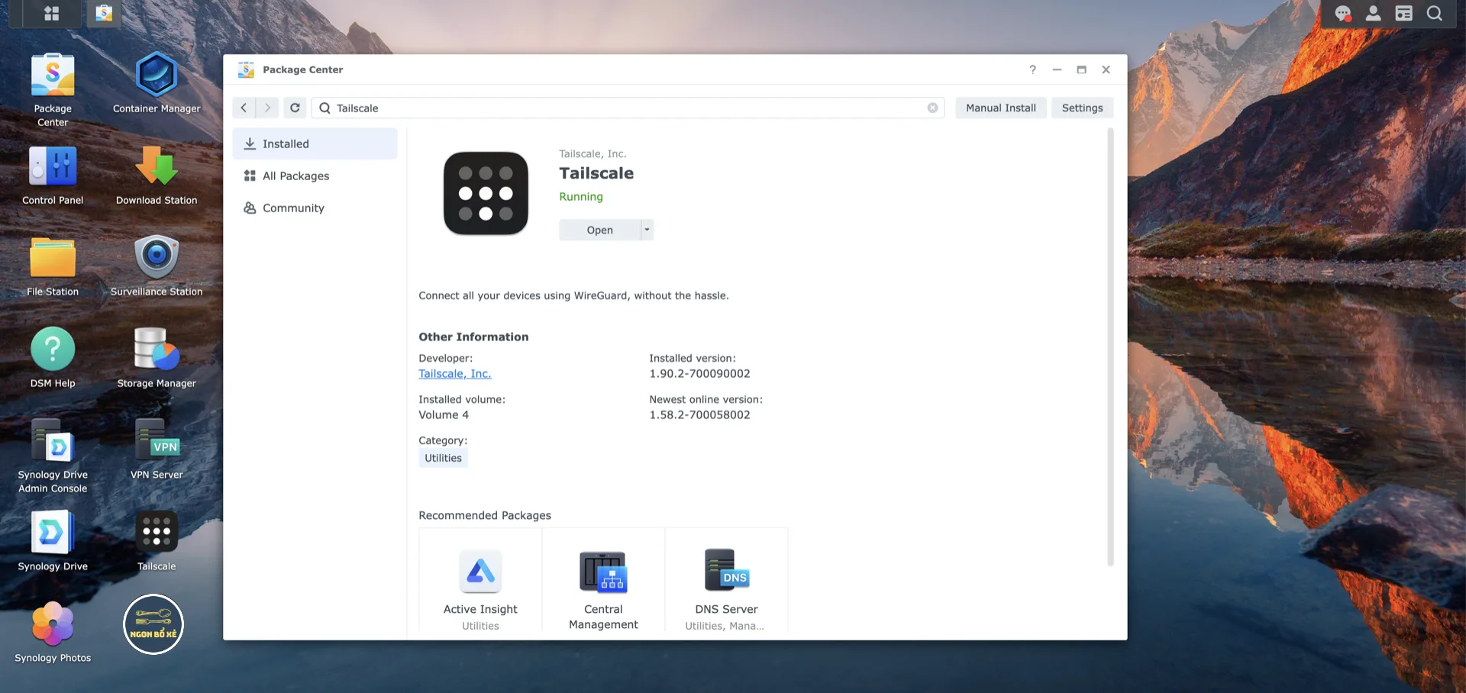The width and height of the screenshot is (1466, 693).
Task: Click the Manual Install button
Action: tap(1000, 108)
